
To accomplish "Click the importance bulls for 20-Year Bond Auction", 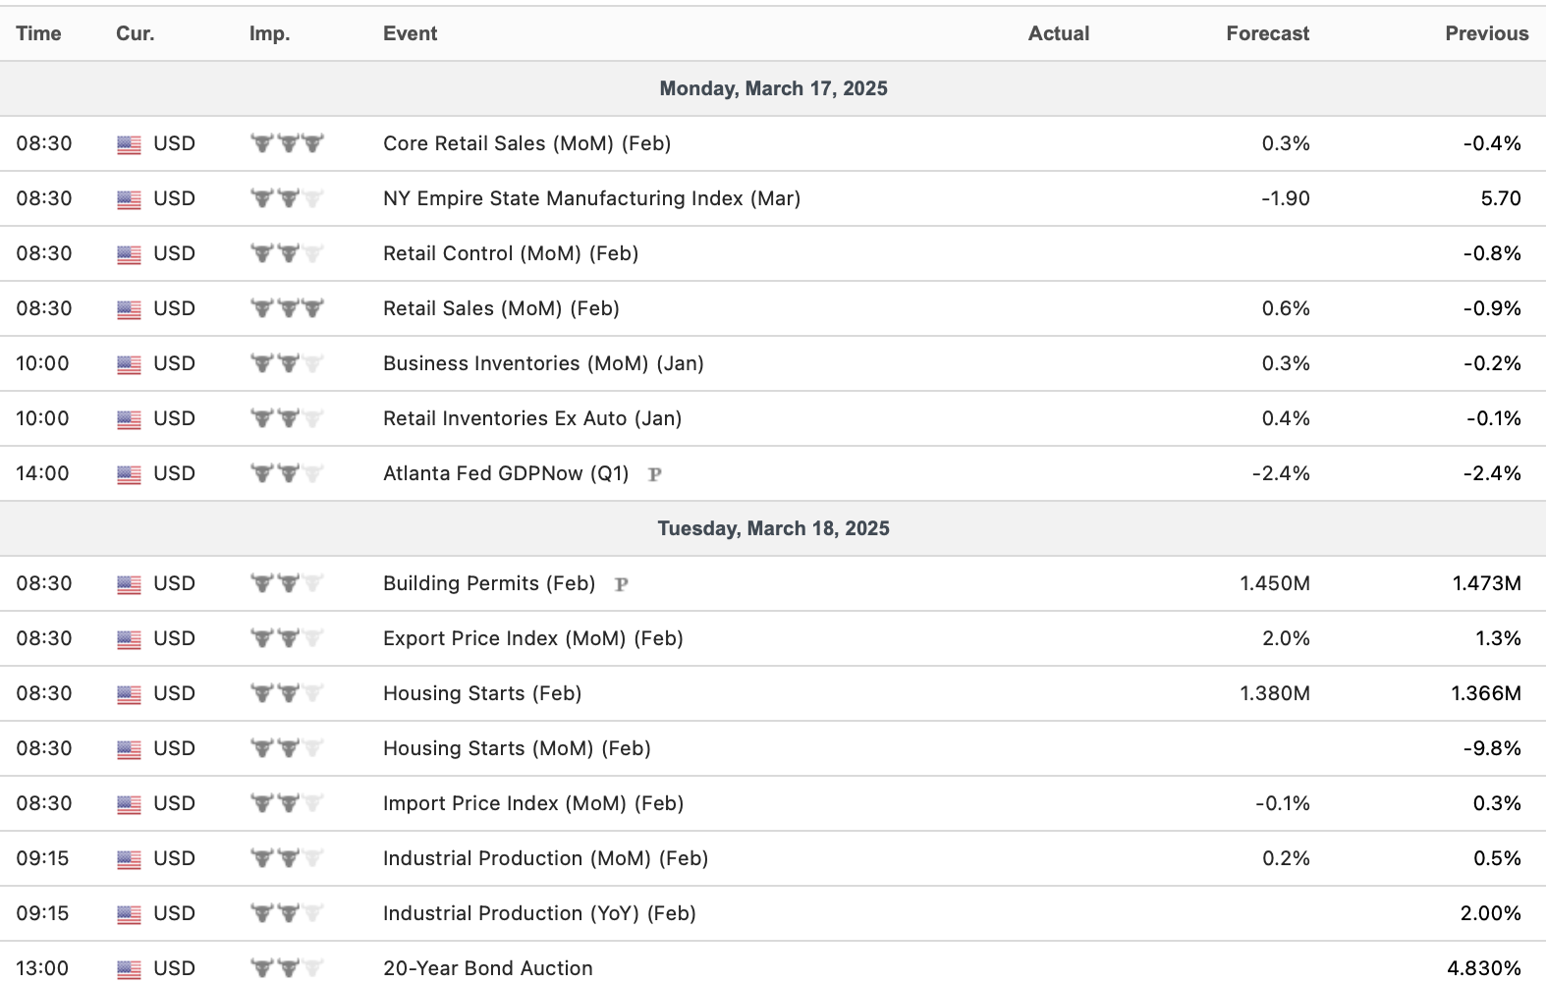I will pyautogui.click(x=287, y=968).
